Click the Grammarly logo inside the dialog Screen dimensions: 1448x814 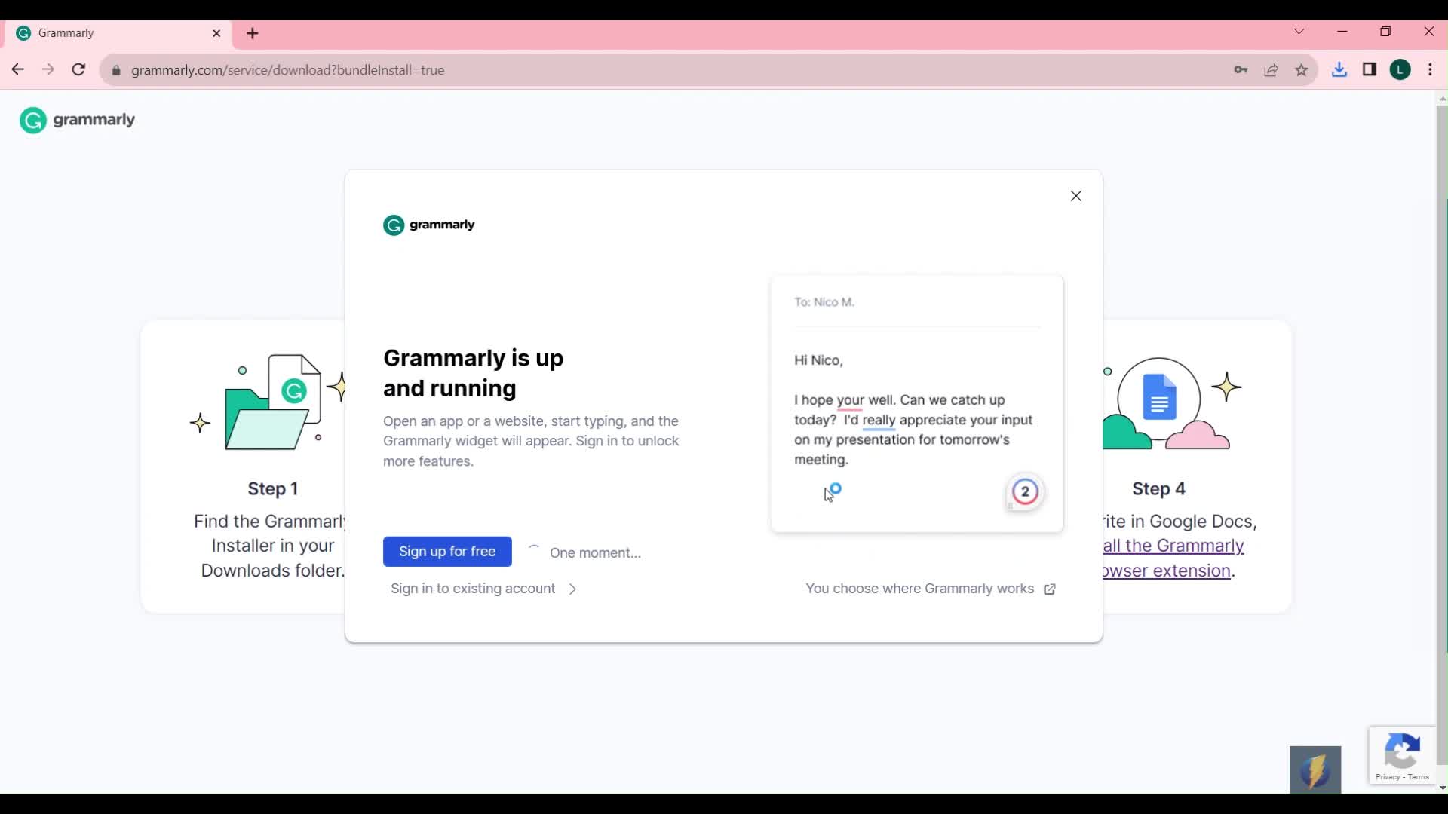click(x=429, y=225)
